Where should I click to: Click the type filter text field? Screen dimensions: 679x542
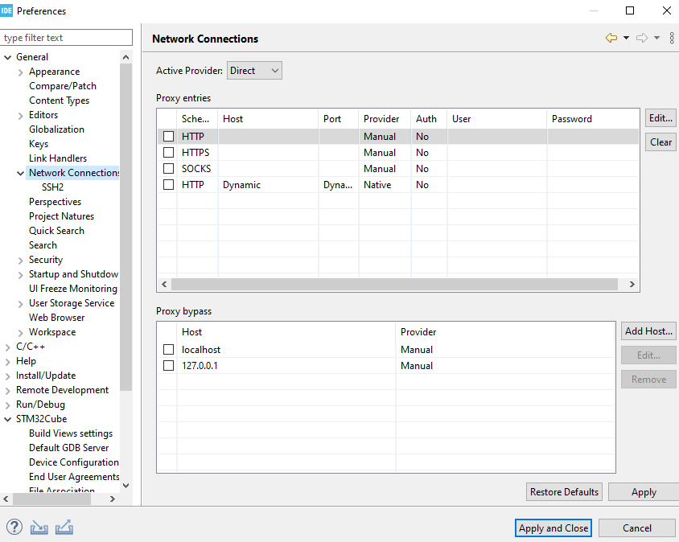[x=66, y=38]
